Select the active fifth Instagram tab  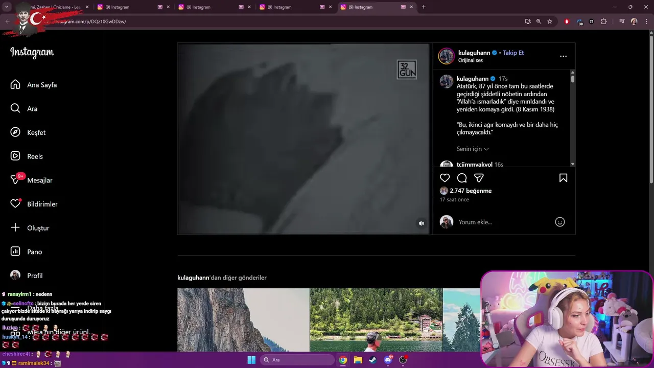(377, 7)
